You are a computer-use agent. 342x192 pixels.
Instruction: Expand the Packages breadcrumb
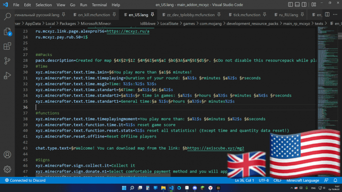67,23
